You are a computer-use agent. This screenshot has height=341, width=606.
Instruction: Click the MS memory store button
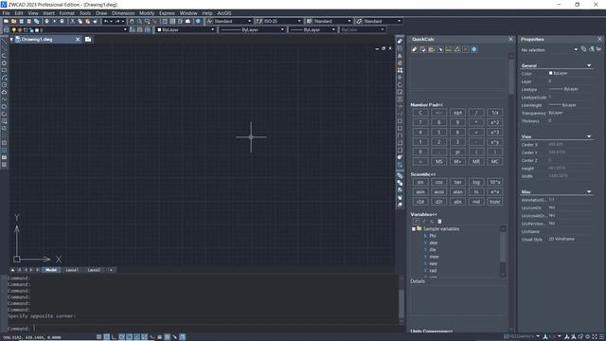(439, 162)
